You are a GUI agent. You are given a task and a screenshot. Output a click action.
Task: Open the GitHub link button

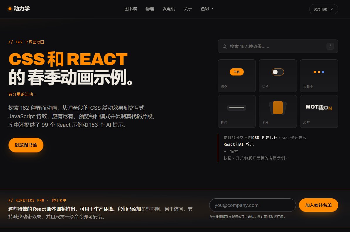(x=323, y=9)
